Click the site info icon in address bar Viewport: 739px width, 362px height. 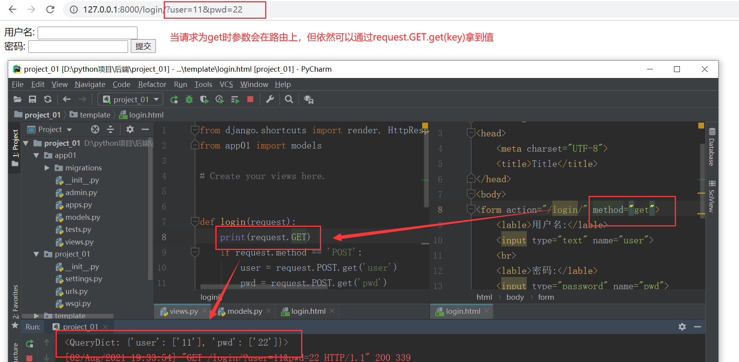coord(74,10)
